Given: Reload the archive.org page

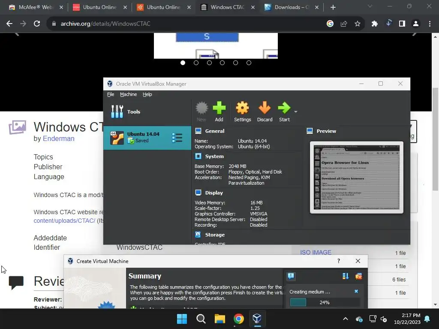Looking at the screenshot, I should [x=37, y=24].
